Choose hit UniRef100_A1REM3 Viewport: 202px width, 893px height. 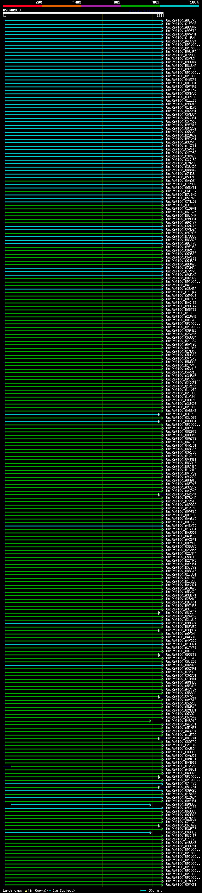(181, 508)
